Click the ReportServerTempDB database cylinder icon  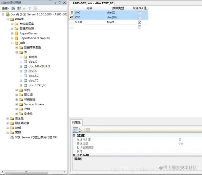(16, 38)
